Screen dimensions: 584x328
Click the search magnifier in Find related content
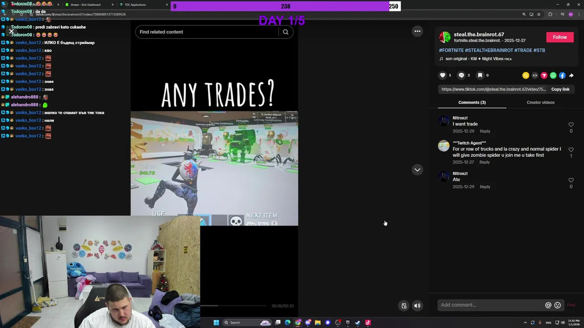(x=286, y=32)
